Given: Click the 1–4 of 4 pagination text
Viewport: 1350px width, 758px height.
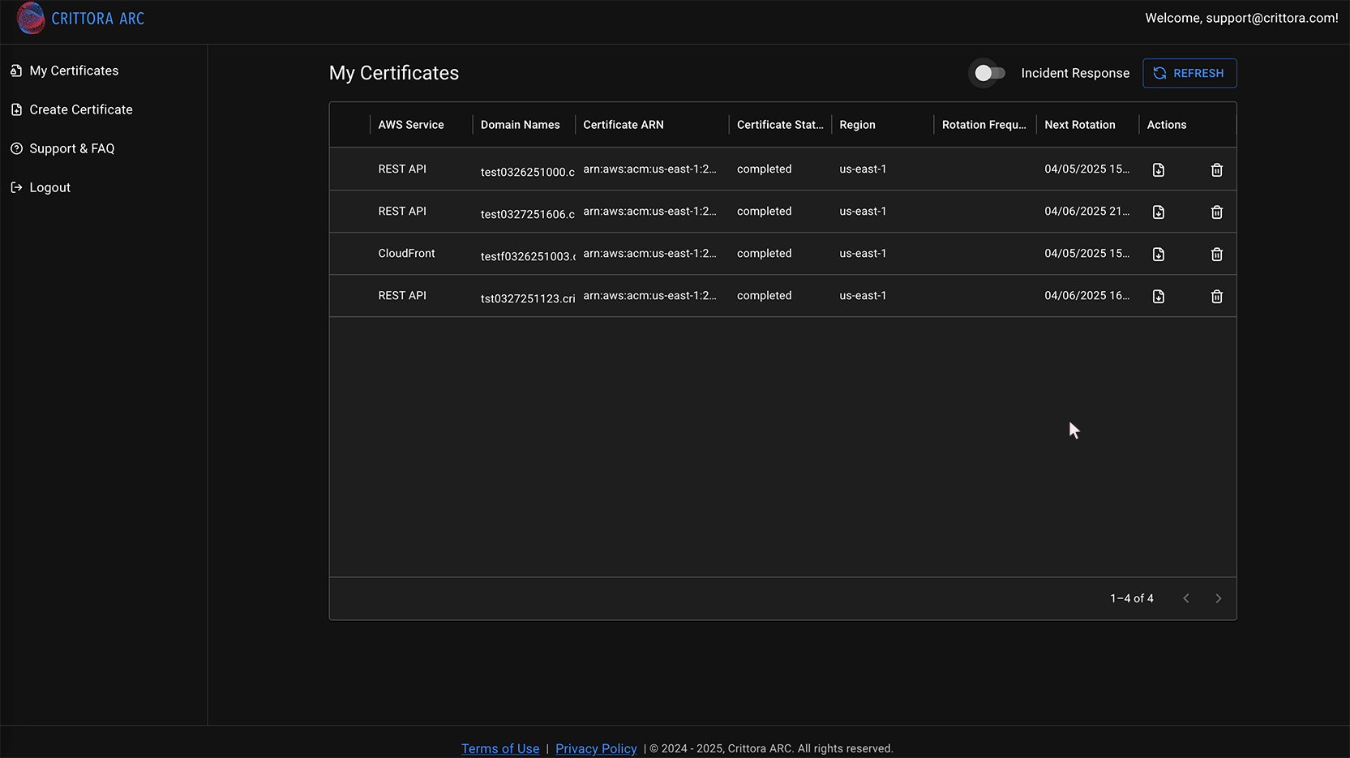Looking at the screenshot, I should click(x=1131, y=598).
